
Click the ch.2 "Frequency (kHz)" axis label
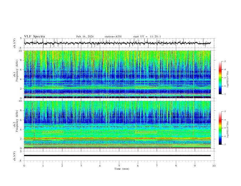(17, 121)
